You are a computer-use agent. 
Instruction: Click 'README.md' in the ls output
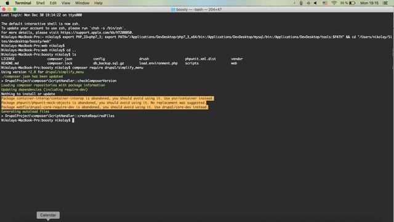tap(10, 64)
